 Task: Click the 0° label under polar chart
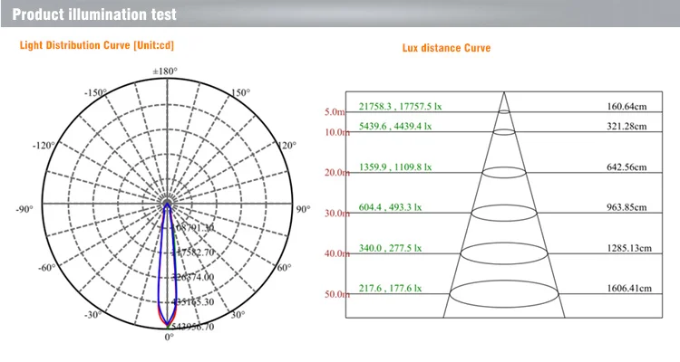[x=169, y=337]
